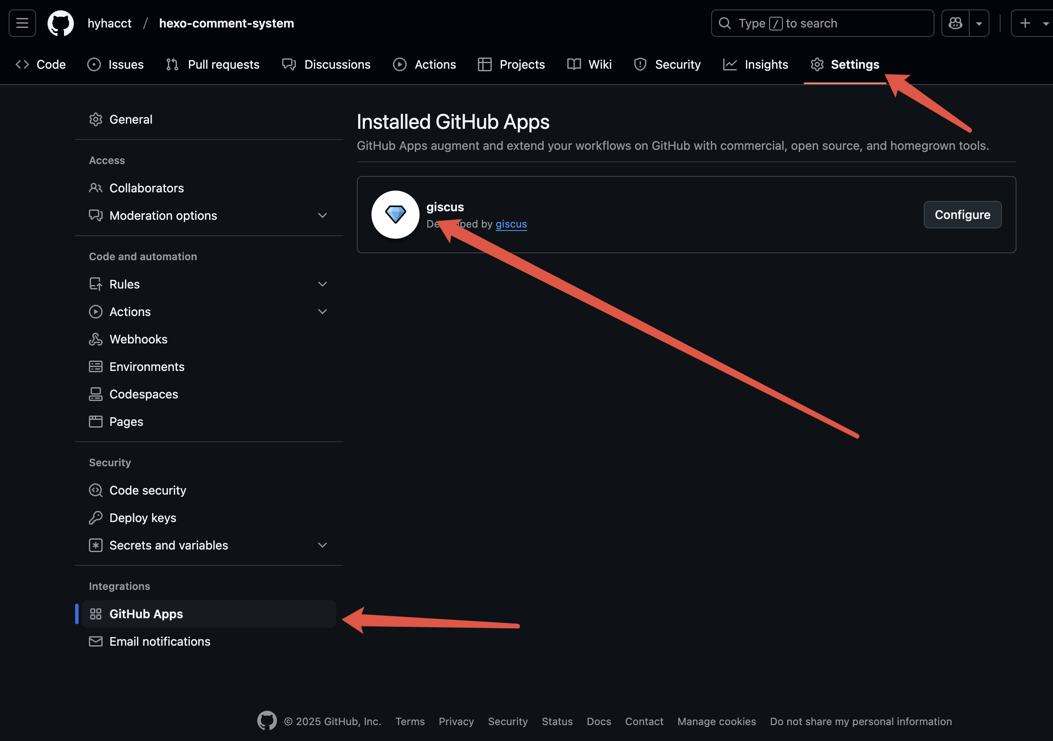Screen dimensions: 1053x741
Task: Expand the Secrets and variables chevron
Action: (323, 545)
